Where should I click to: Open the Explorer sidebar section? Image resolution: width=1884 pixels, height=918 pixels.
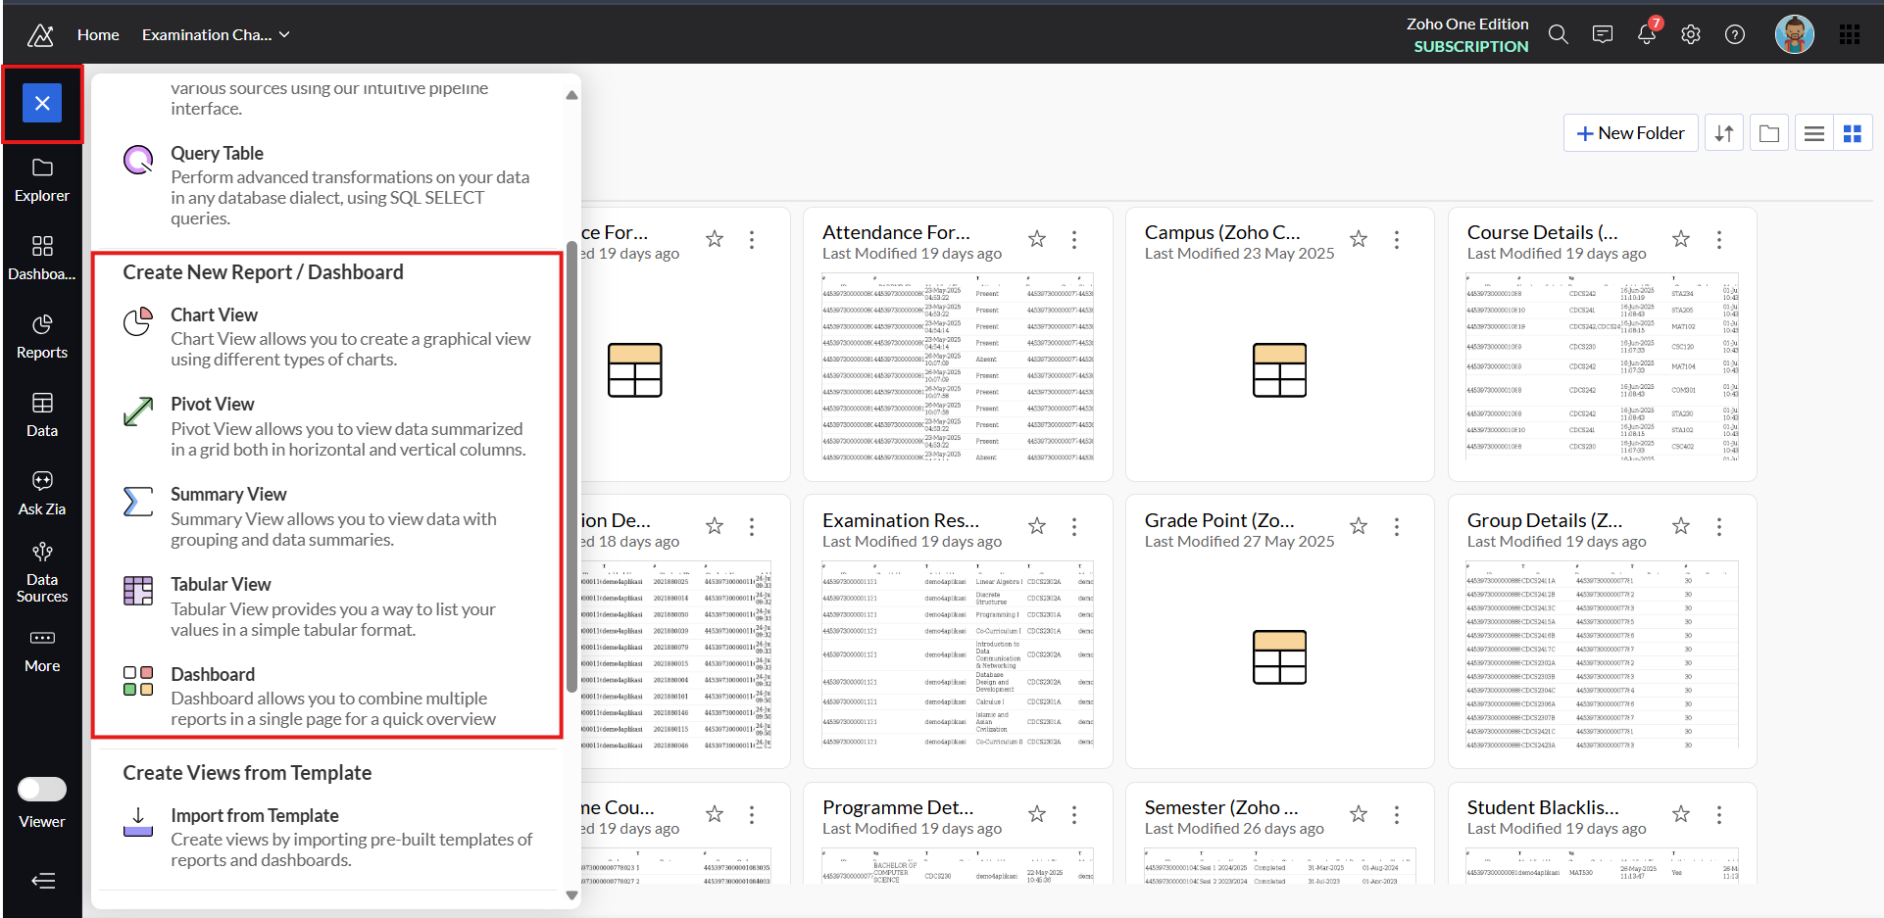click(x=42, y=181)
